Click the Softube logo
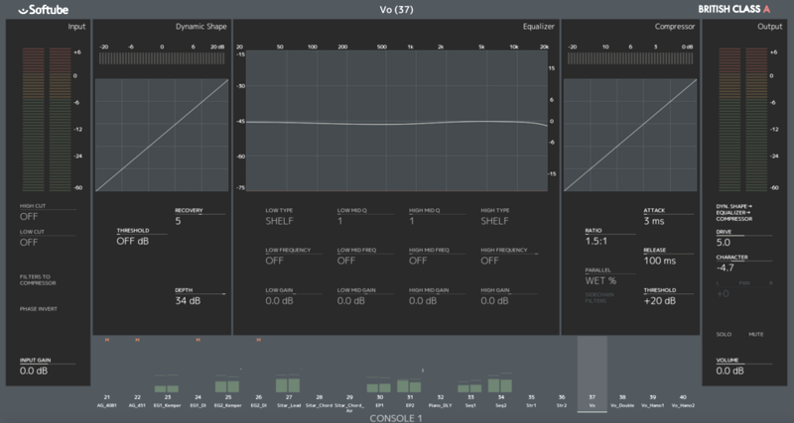 [44, 10]
